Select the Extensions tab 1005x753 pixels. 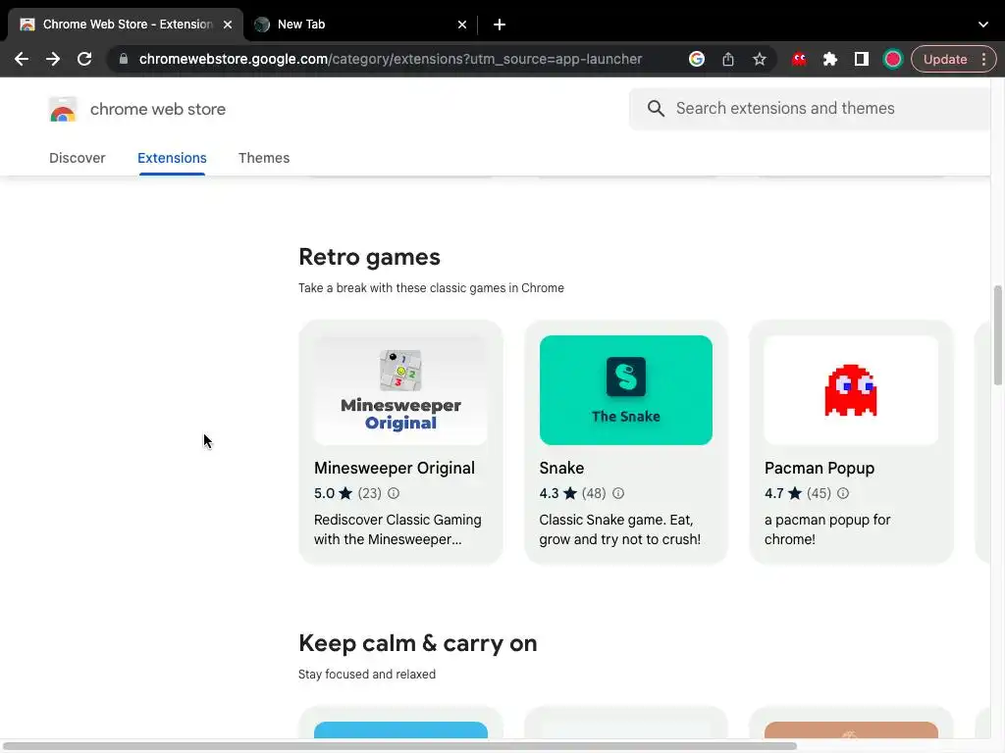(x=172, y=158)
